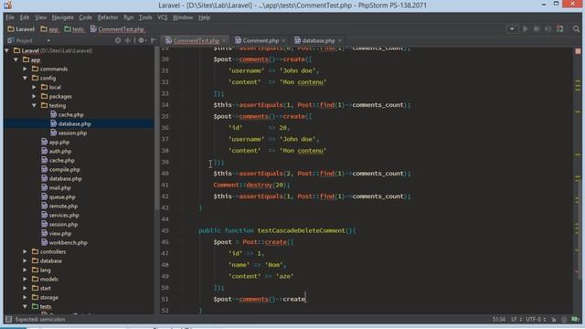Screen dimensions: 585x329
Task: Expand the commands folder
Action: click(x=25, y=69)
